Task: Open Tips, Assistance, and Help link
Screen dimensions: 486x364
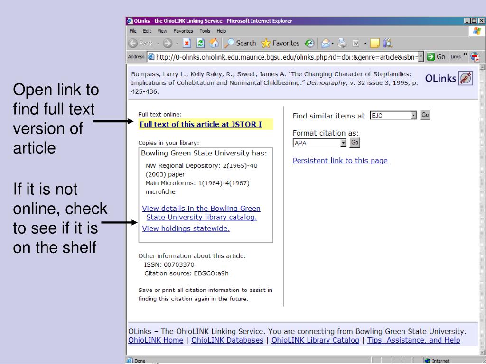Action: (x=413, y=340)
